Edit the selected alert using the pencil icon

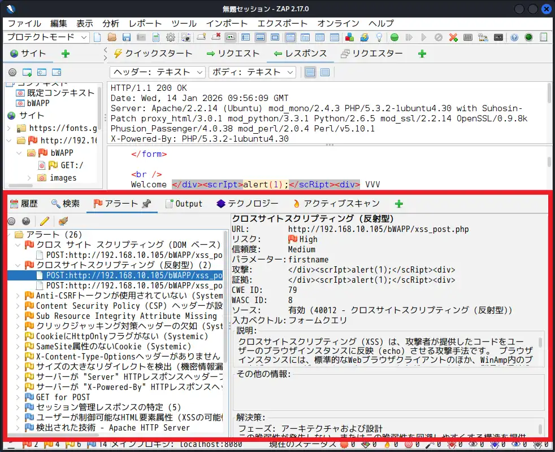pyautogui.click(x=44, y=221)
